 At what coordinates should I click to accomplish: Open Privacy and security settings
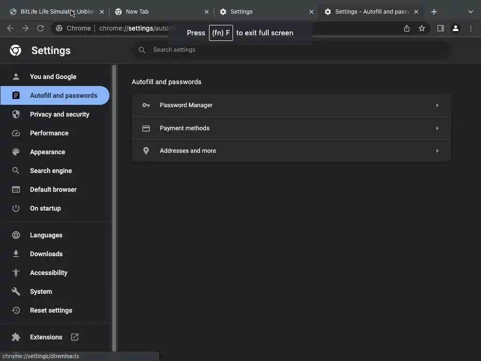(59, 114)
